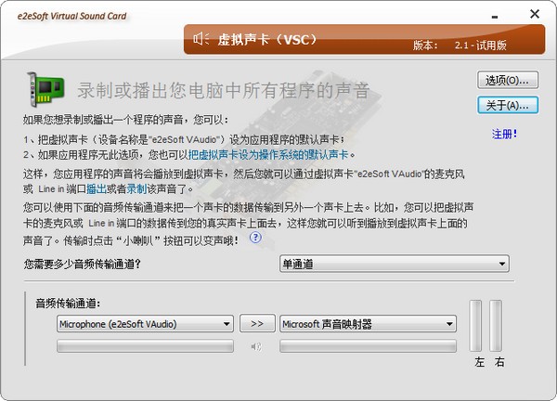Click the 注册! register link
The height and width of the screenshot is (401, 557).
(502, 134)
